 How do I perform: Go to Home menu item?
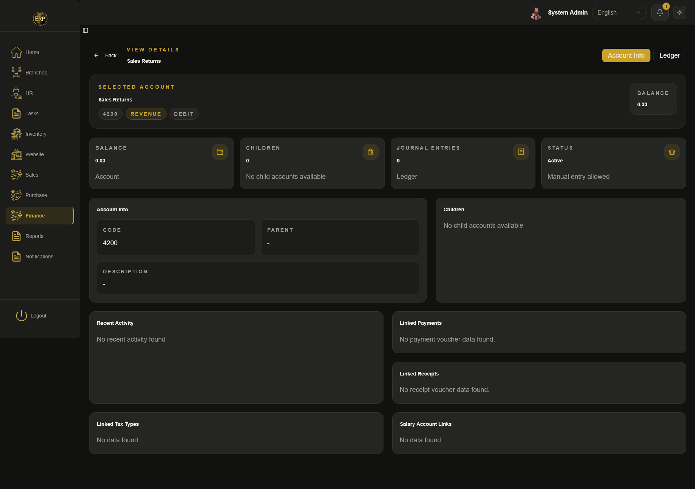coord(40,52)
